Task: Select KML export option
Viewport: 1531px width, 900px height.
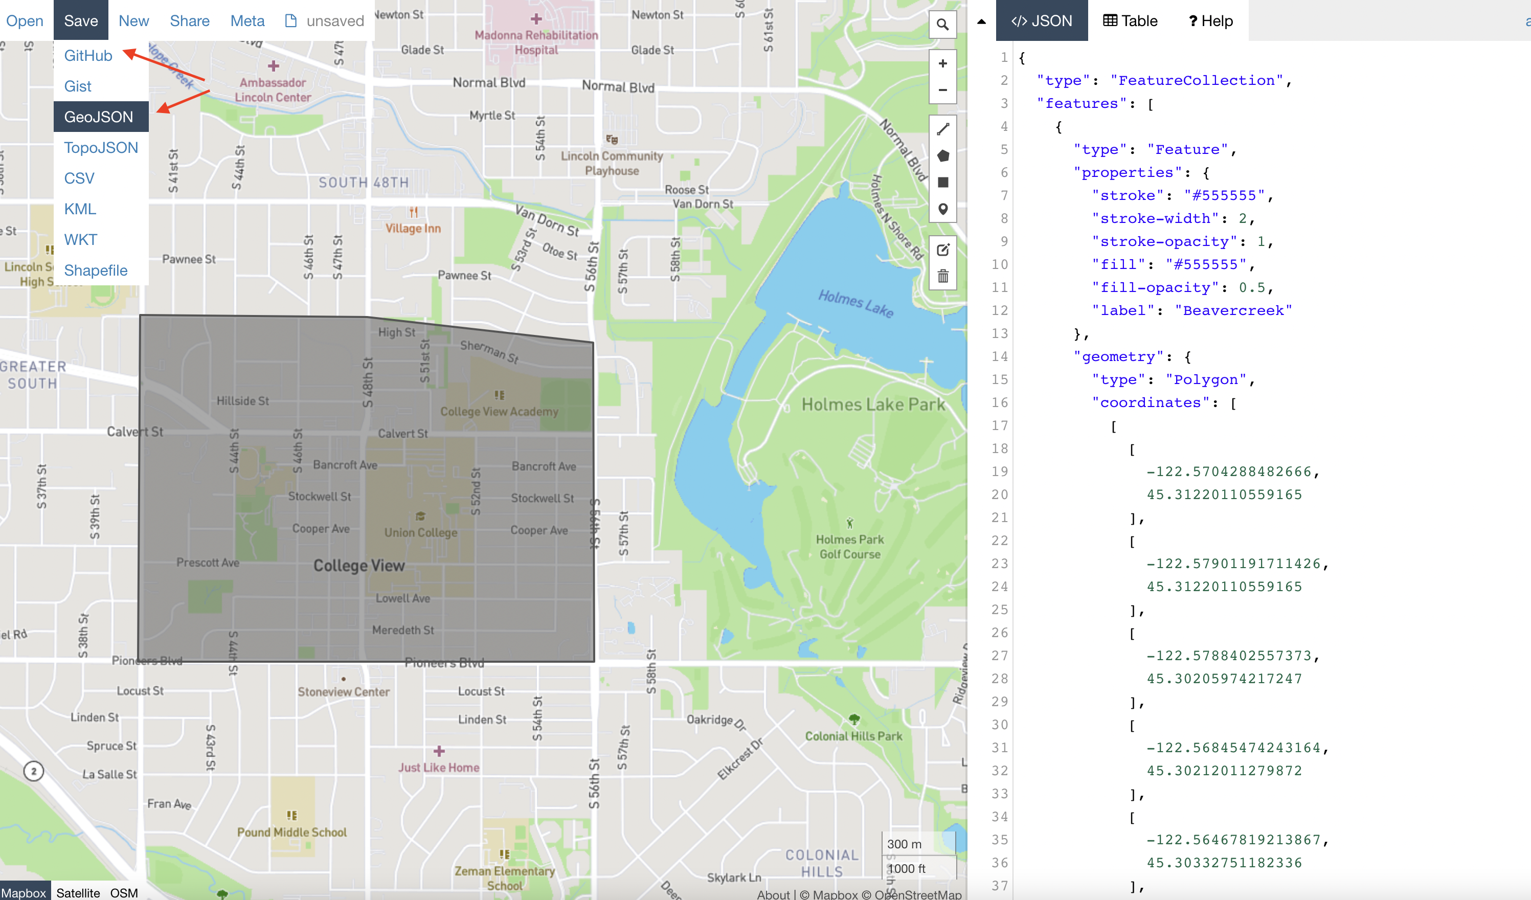Action: (80, 209)
